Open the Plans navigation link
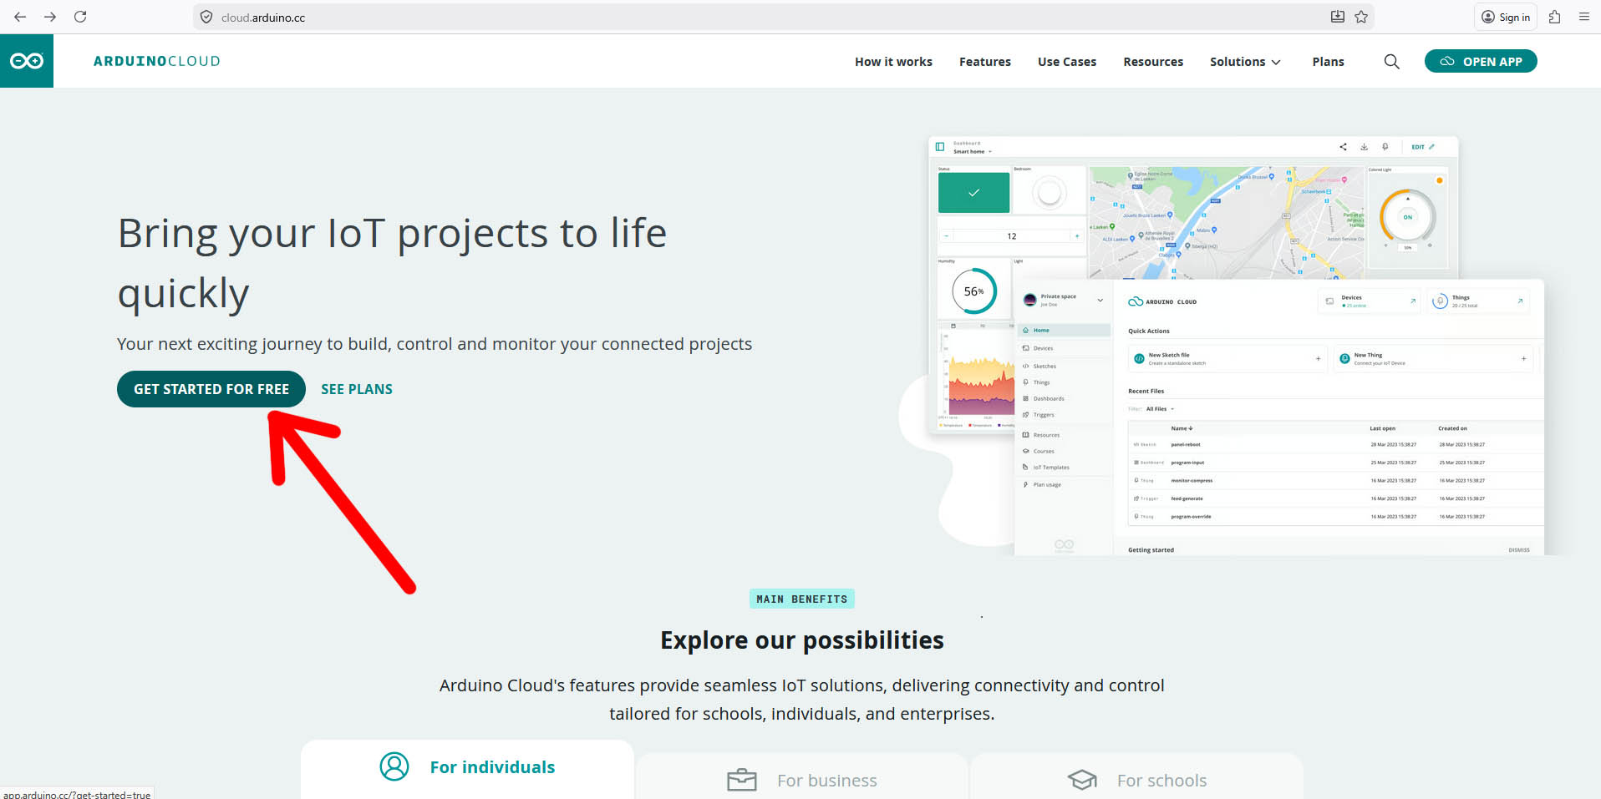The height and width of the screenshot is (799, 1601). click(1328, 62)
